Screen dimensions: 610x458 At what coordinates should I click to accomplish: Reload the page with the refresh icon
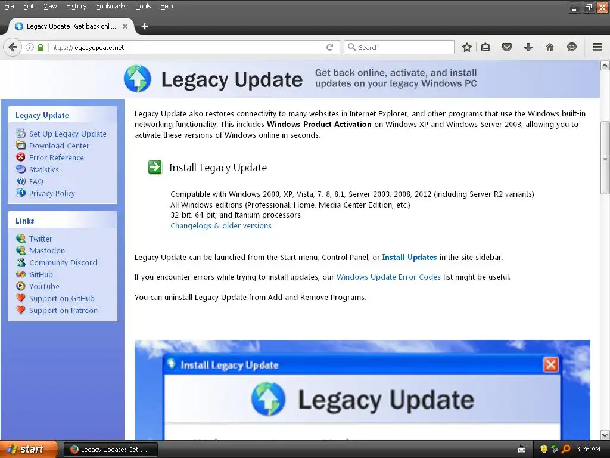coord(329,48)
